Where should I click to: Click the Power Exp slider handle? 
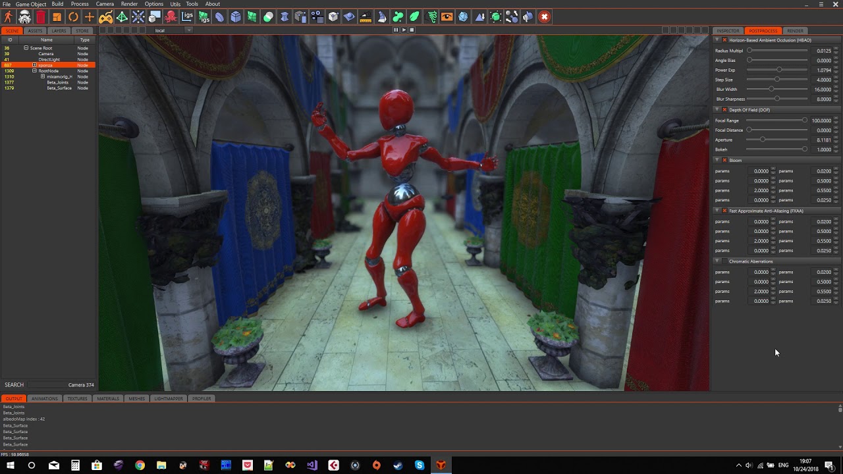tap(779, 70)
